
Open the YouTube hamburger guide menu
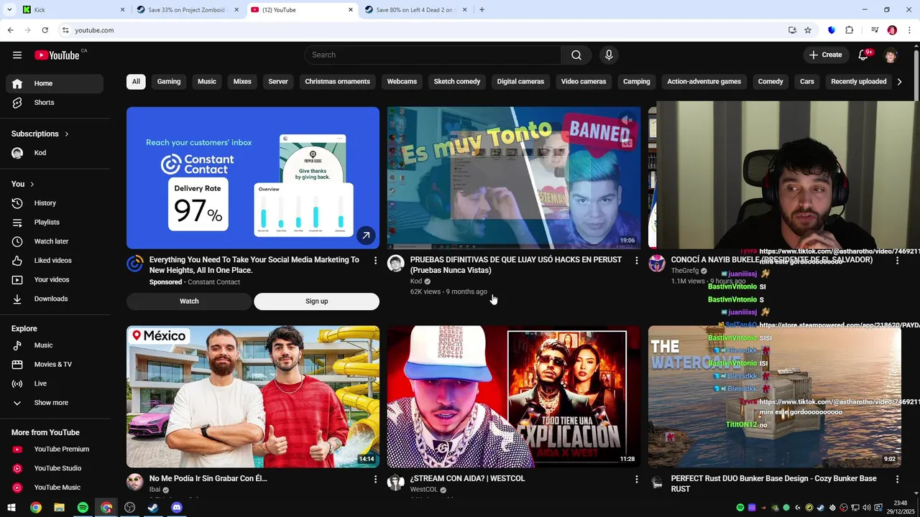17,55
